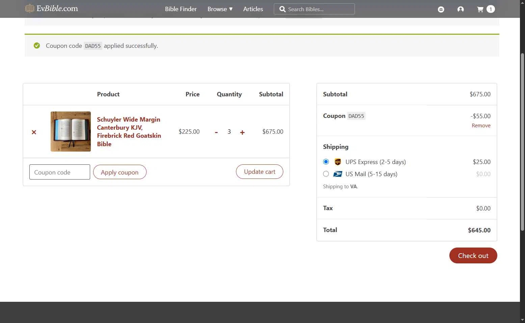Click the green success checkmark icon

point(37,45)
